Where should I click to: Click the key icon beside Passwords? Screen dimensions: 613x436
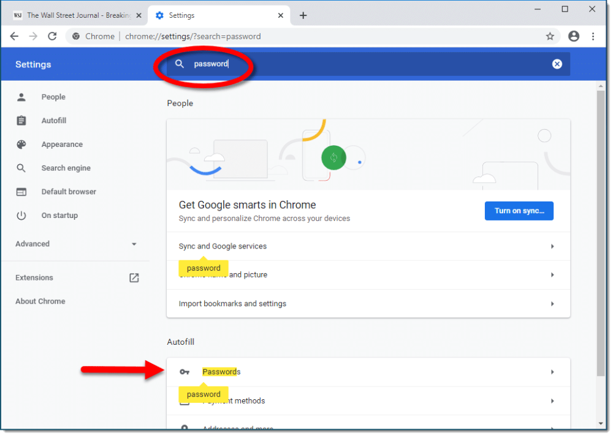pos(185,372)
